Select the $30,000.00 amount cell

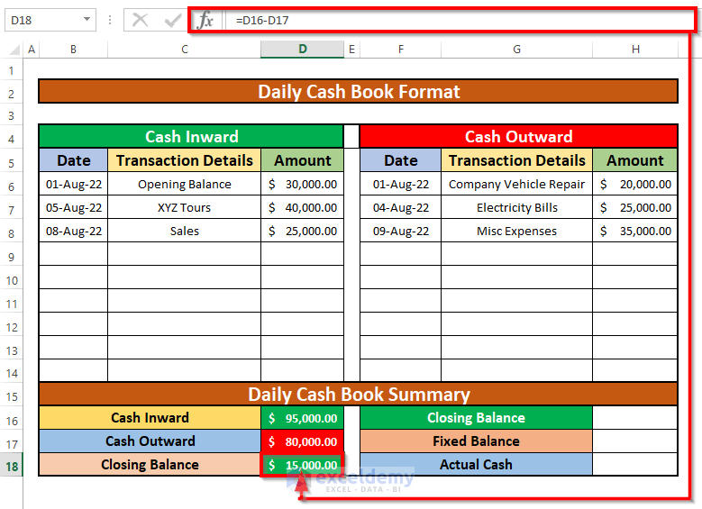(x=303, y=184)
